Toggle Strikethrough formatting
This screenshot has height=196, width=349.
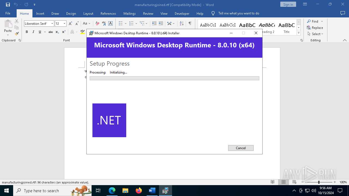(x=51, y=32)
